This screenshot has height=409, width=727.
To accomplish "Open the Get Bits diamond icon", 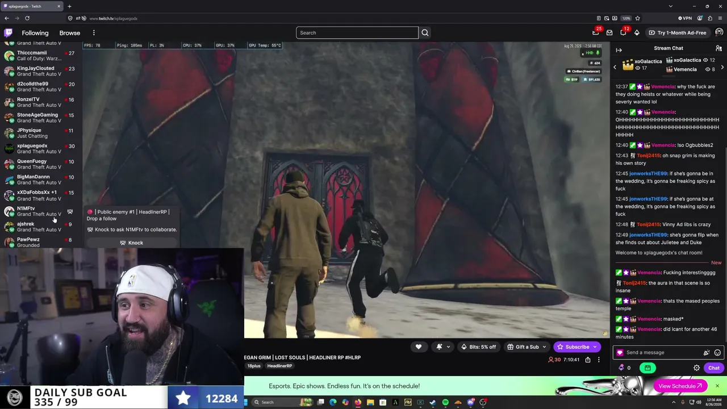I will tap(637, 33).
